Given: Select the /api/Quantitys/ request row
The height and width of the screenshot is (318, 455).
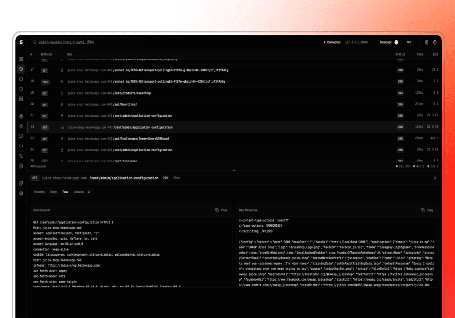Looking at the screenshot, I should (x=234, y=104).
